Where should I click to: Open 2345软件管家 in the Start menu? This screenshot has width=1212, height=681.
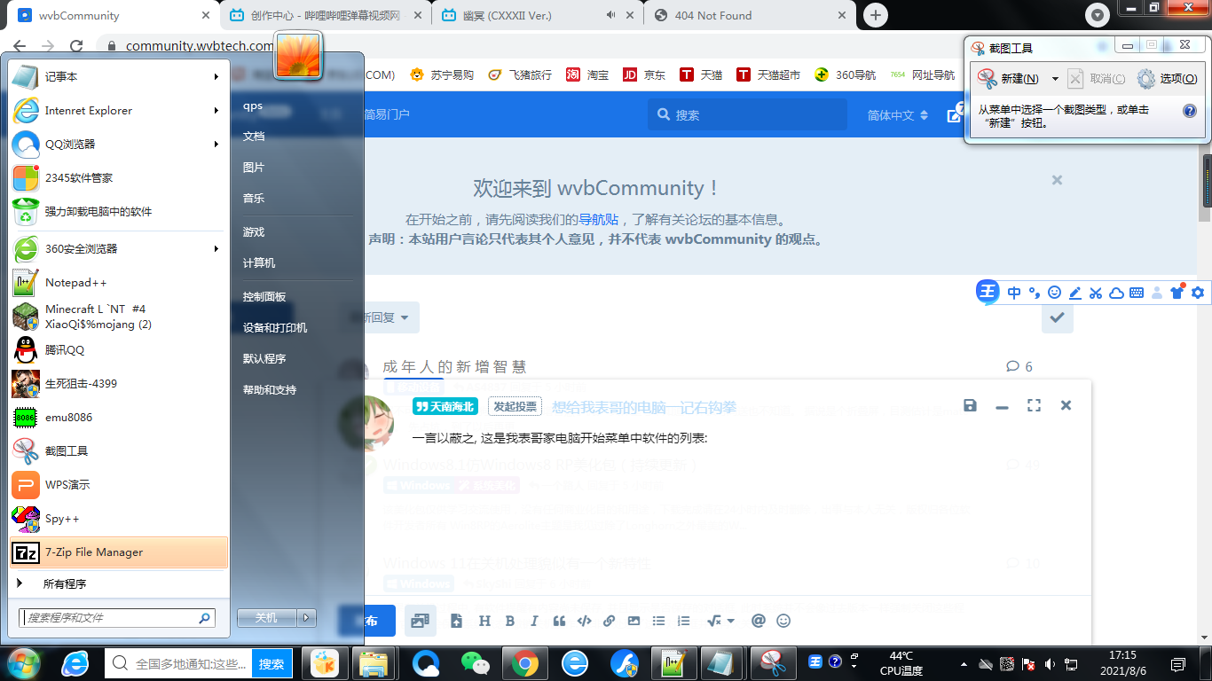coord(118,178)
